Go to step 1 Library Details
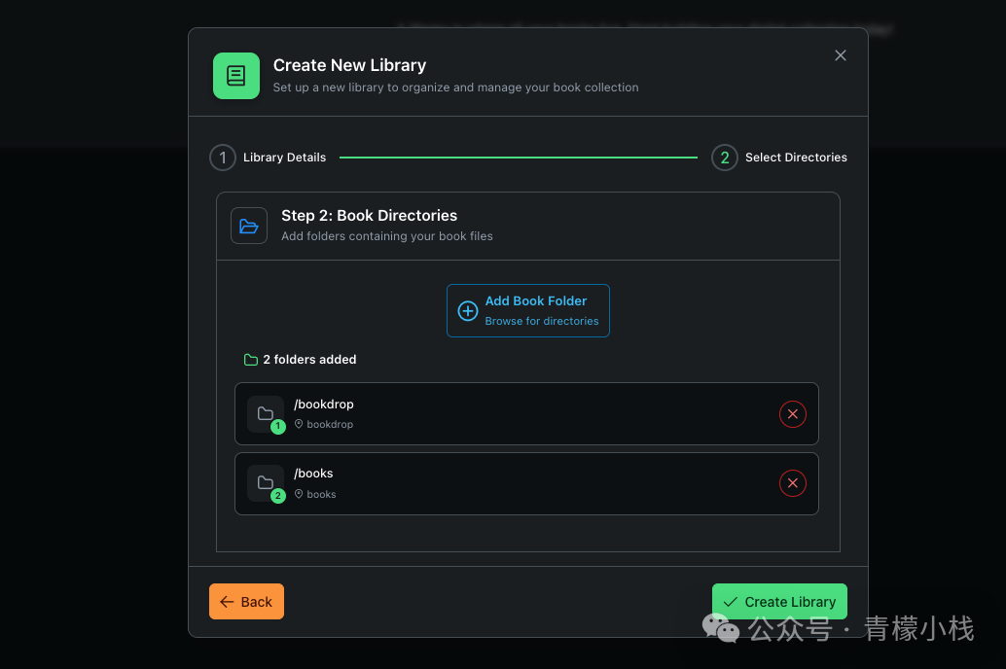Screen dimensions: 1006x669 tap(269, 158)
